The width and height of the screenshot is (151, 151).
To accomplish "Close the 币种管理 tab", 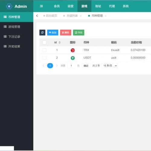I will [106, 16].
